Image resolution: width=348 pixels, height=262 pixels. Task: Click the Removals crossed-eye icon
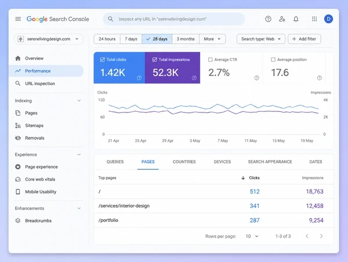[18, 138]
